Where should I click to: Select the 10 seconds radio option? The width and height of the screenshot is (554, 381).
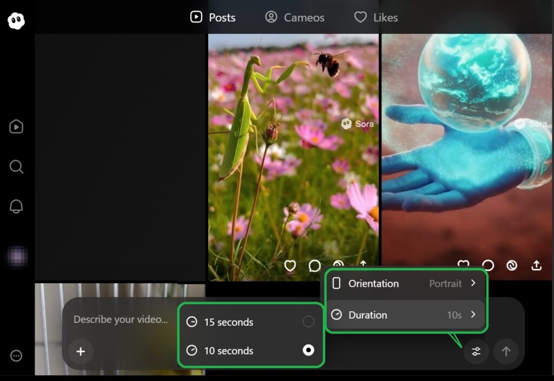click(x=308, y=351)
